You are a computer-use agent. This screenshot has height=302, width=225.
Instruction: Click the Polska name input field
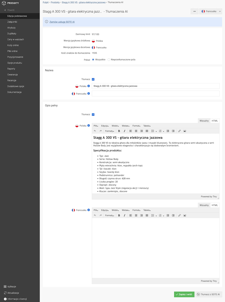(155, 86)
